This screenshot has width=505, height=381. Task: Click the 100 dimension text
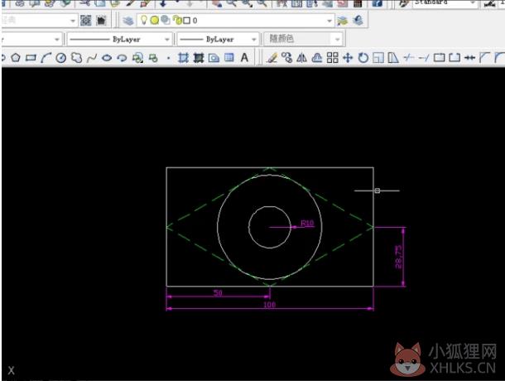[x=270, y=305]
